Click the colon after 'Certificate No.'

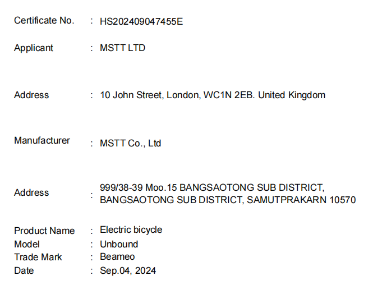tap(91, 21)
